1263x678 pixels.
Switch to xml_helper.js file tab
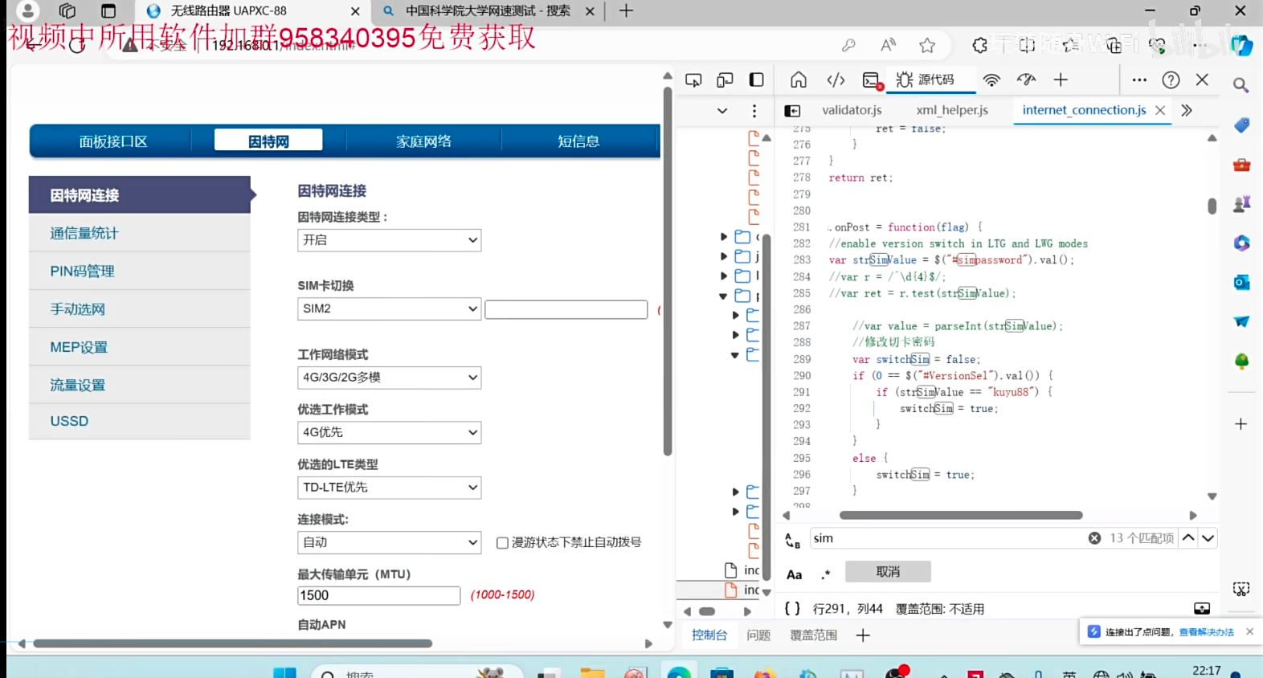pos(952,110)
